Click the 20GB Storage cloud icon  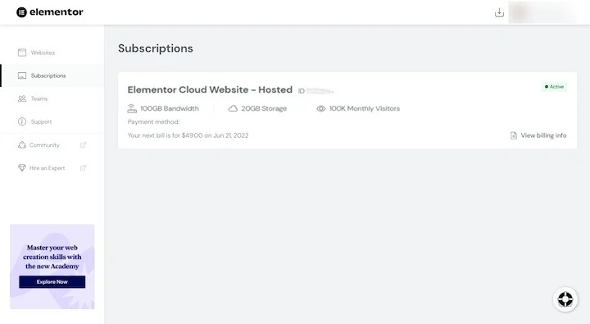[233, 109]
